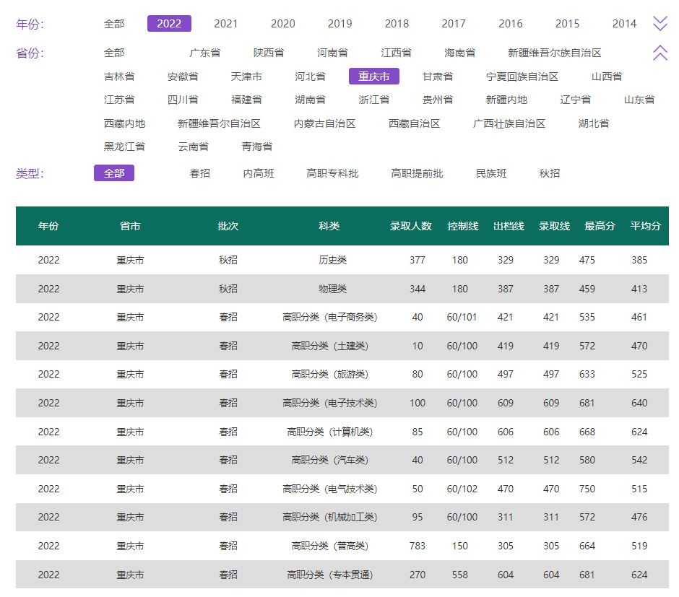
Task: Choose province 浙江省
Action: tap(373, 100)
